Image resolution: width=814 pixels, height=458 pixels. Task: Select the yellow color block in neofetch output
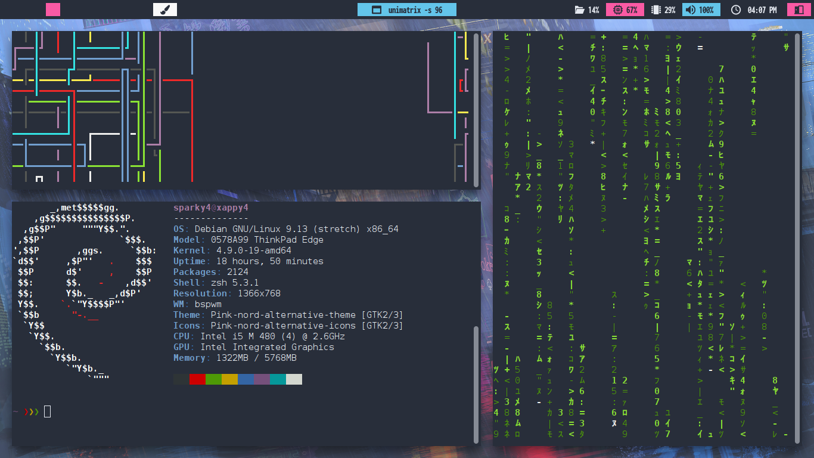tap(229, 379)
